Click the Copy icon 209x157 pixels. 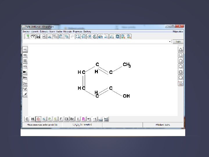click(x=55, y=36)
